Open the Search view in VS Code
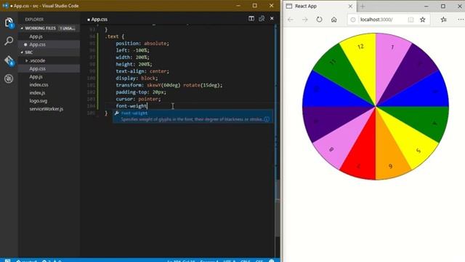 point(9,41)
